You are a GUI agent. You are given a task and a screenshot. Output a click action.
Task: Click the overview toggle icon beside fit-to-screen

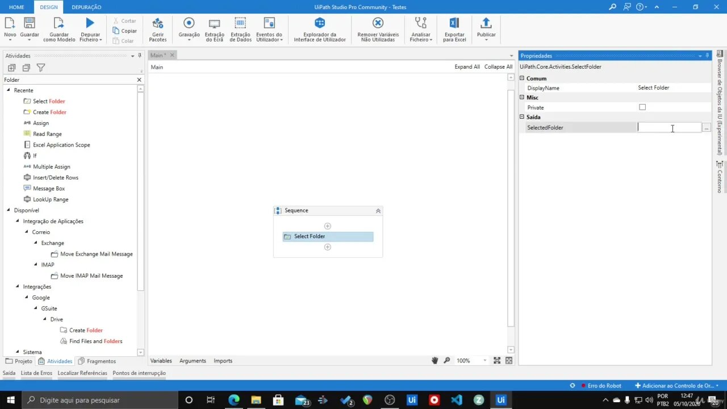click(509, 361)
